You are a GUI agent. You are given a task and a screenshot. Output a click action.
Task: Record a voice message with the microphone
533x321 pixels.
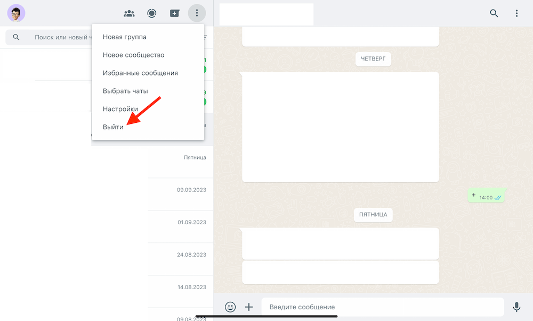click(x=516, y=307)
